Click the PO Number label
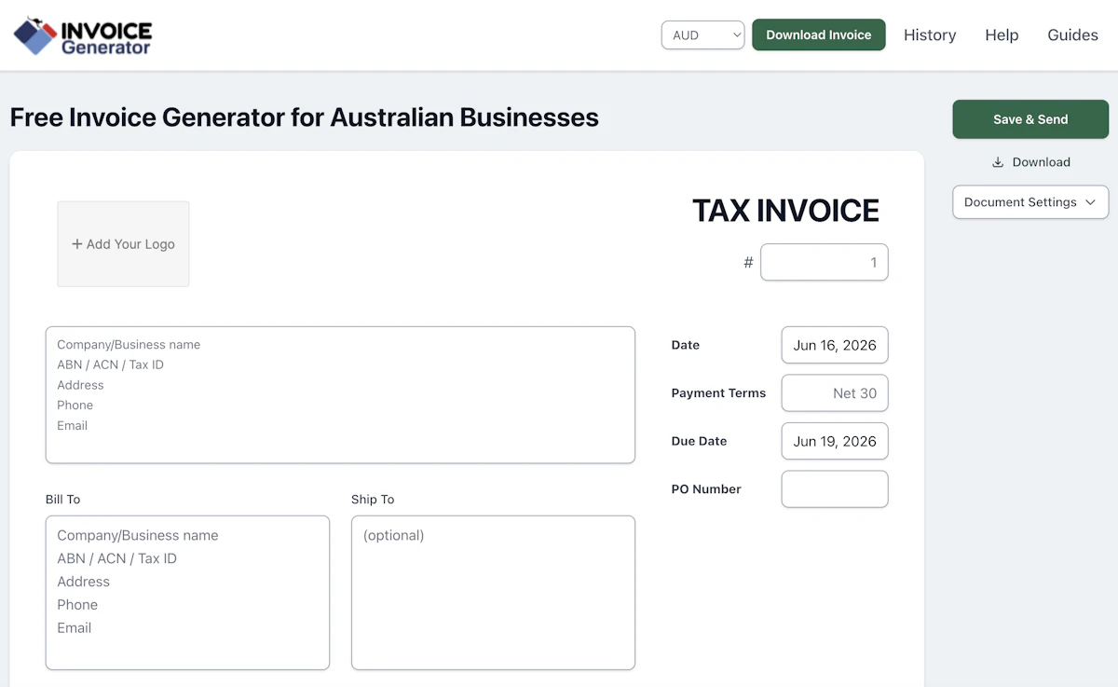1118x687 pixels. pos(706,489)
